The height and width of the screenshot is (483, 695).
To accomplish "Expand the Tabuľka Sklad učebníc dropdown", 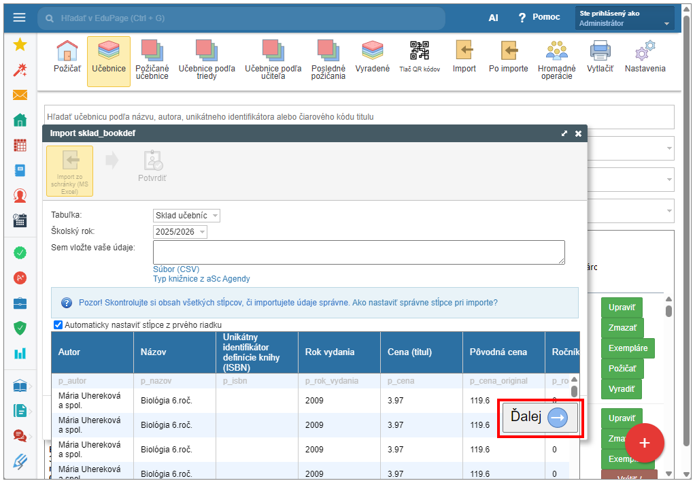I will point(186,216).
